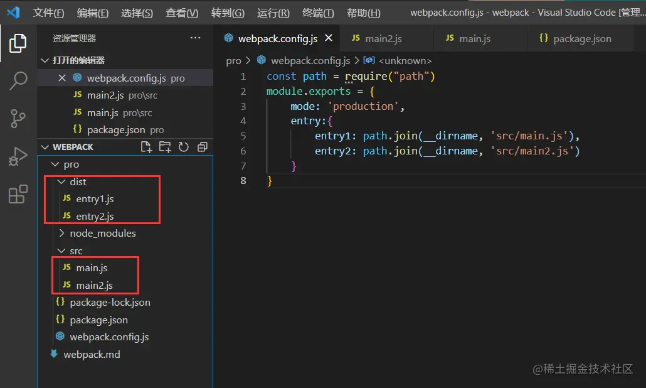
Task: Open the 编辑(E) menu
Action: [x=93, y=13]
